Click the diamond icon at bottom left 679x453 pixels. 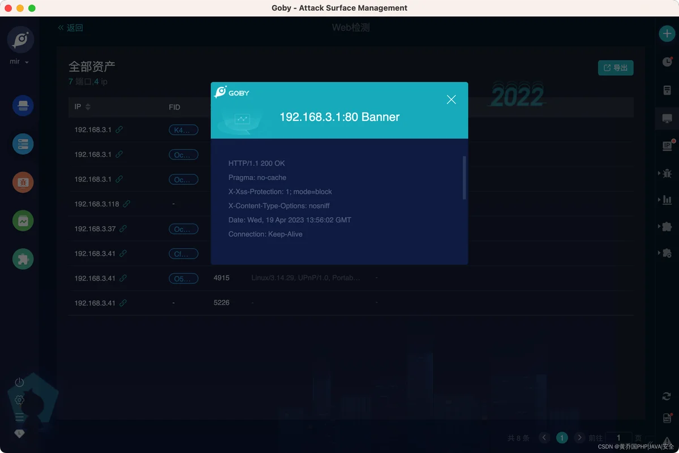tap(19, 434)
